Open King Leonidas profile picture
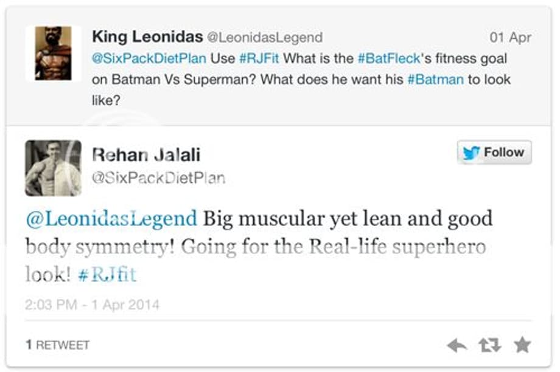The height and width of the screenshot is (372, 560). pos(53,53)
